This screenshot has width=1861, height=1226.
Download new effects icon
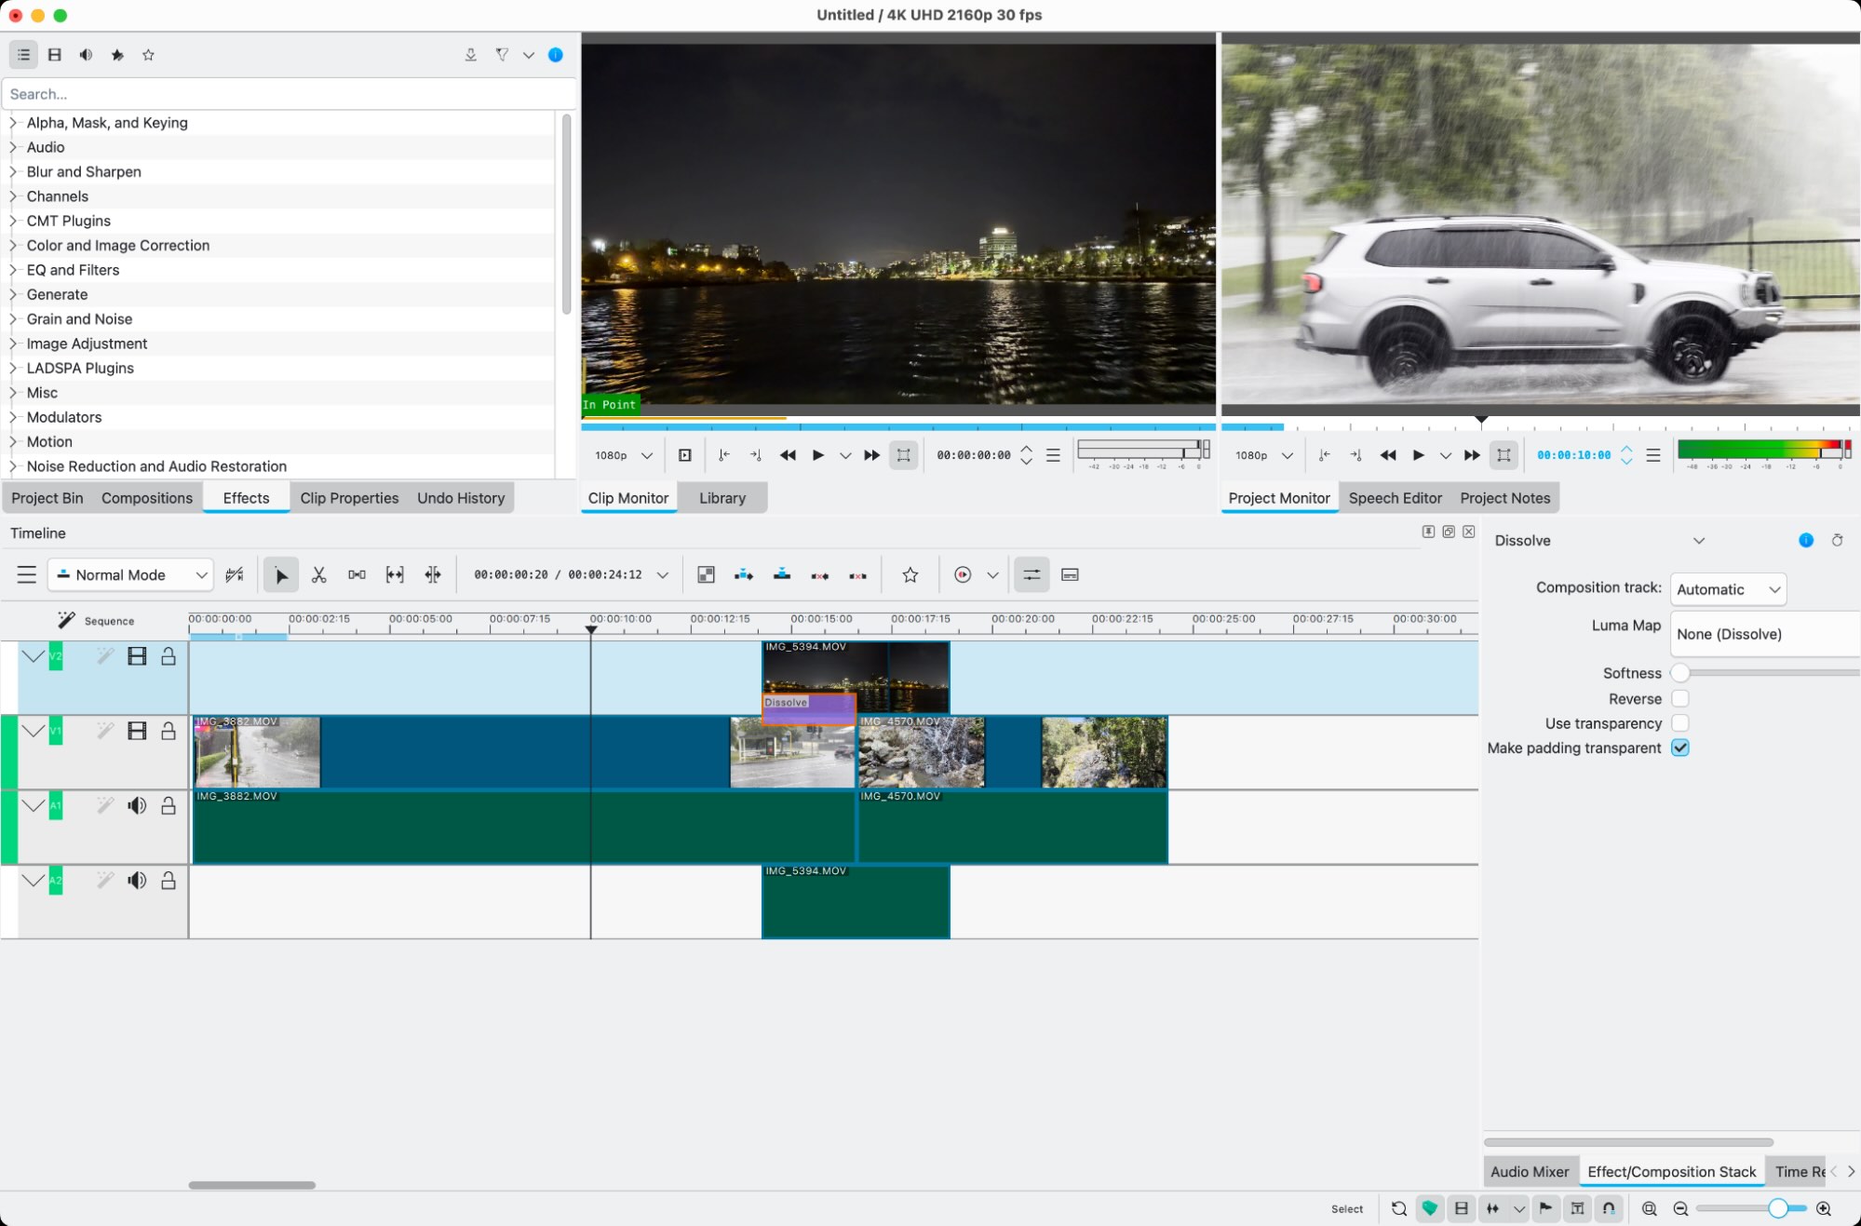coord(470,55)
